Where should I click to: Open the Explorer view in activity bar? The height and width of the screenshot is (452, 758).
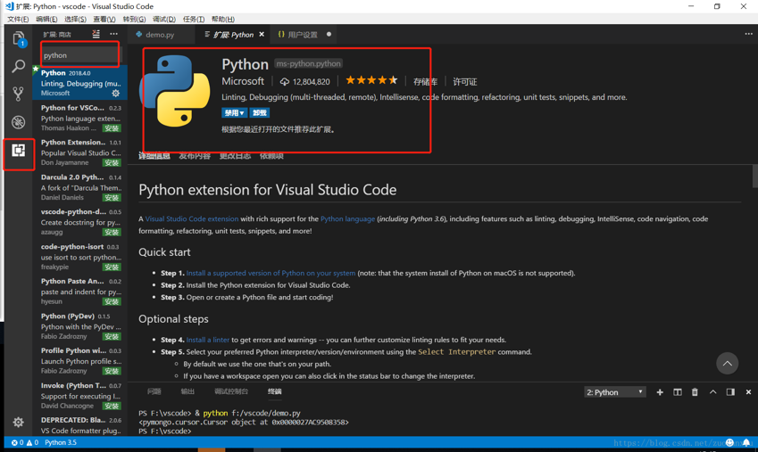(19, 38)
